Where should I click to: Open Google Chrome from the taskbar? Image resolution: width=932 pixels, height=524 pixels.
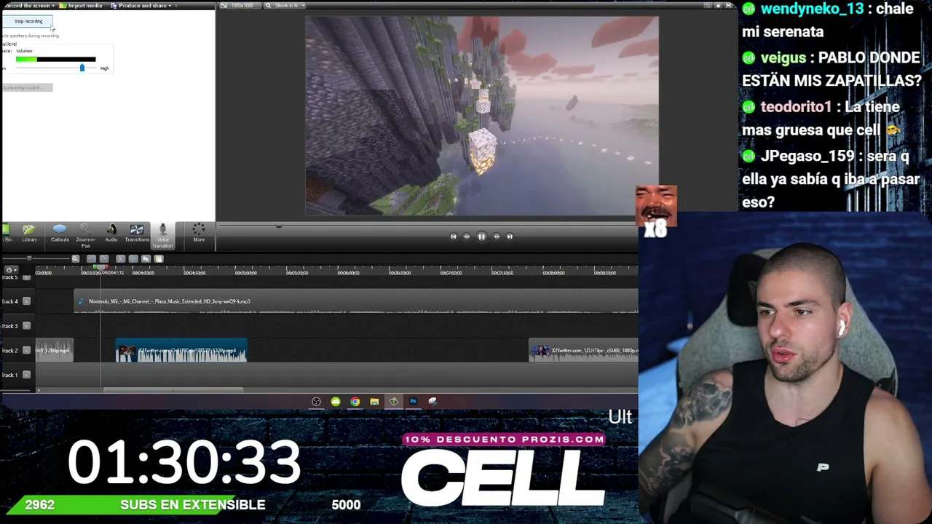[x=355, y=401]
